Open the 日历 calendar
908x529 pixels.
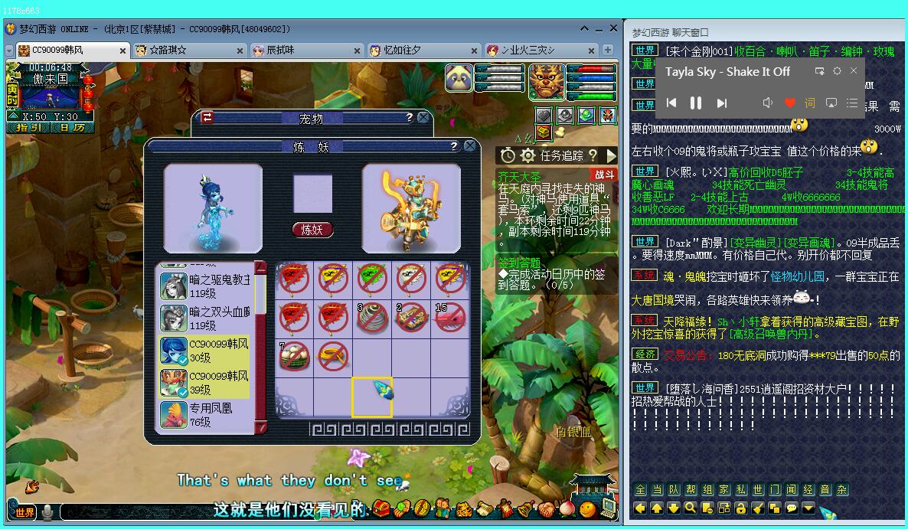point(71,127)
